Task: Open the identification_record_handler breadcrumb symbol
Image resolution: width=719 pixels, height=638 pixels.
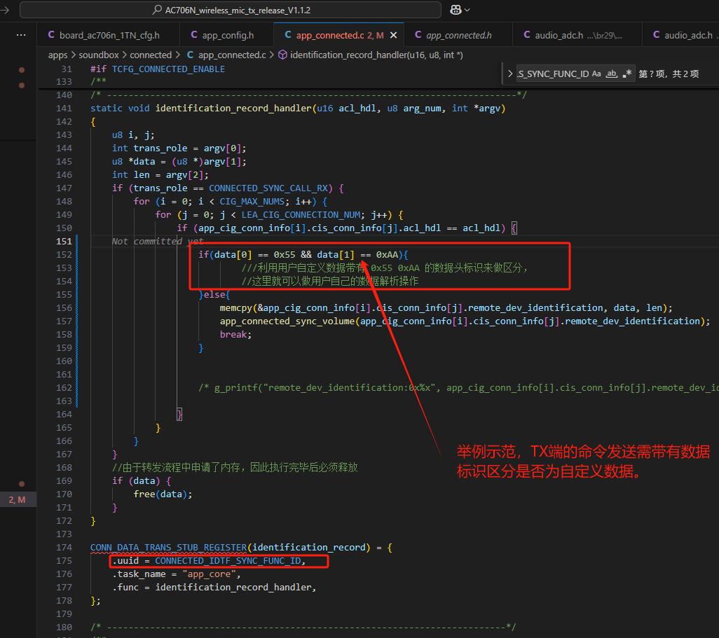Action: tap(371, 55)
